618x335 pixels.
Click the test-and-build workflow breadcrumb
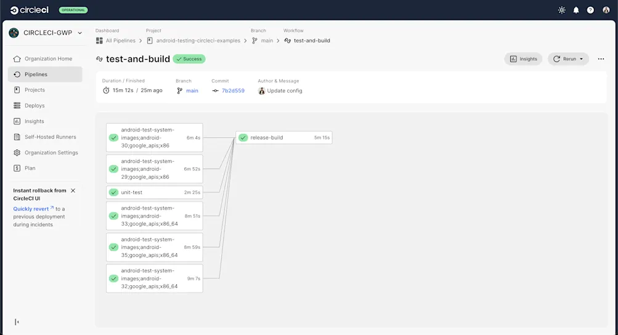(x=312, y=41)
